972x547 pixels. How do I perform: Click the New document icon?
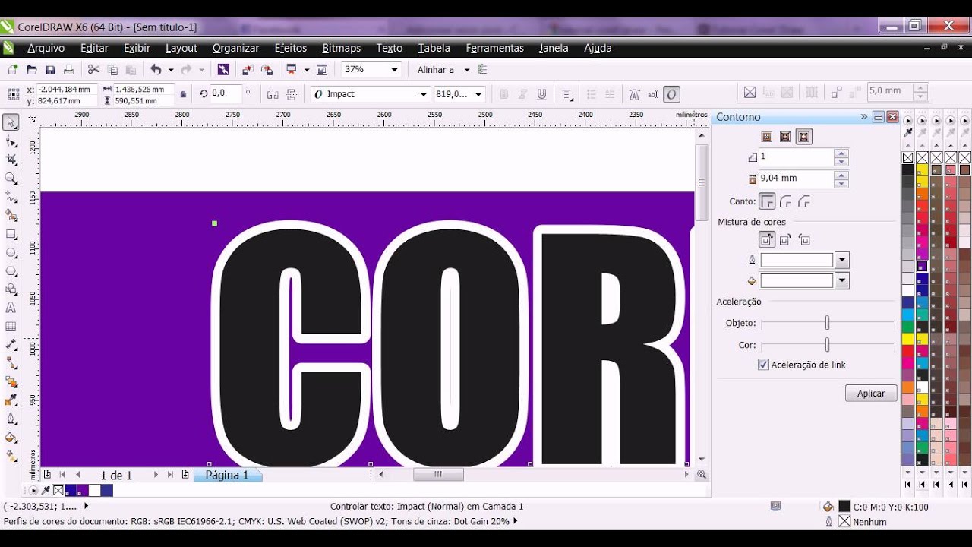[13, 69]
